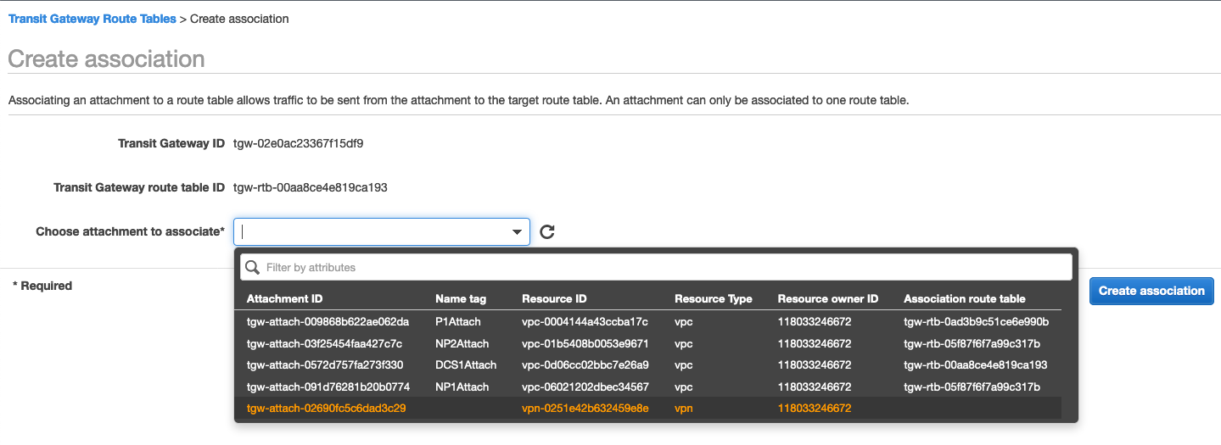Click the Resource owner ID column header

[827, 299]
